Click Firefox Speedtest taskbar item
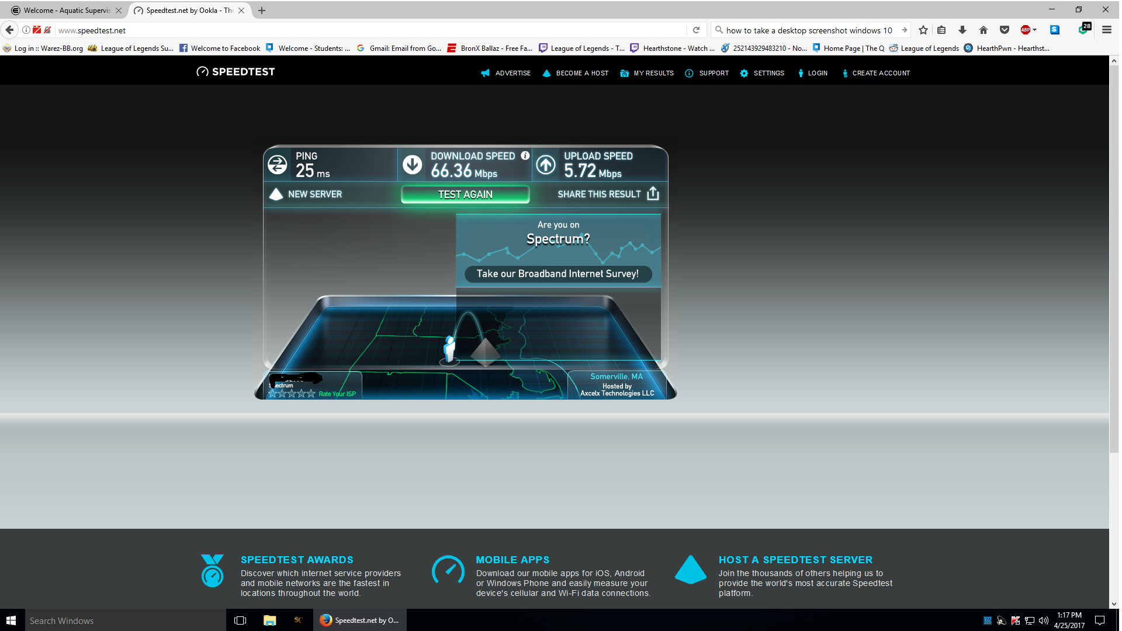 pos(360,620)
